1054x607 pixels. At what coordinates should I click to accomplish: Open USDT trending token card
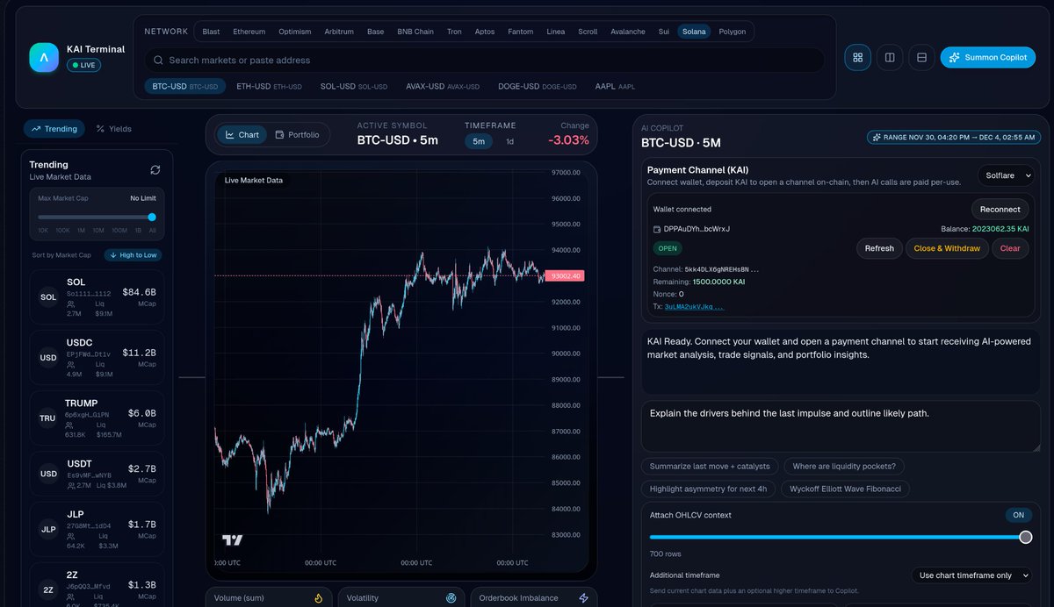point(97,475)
